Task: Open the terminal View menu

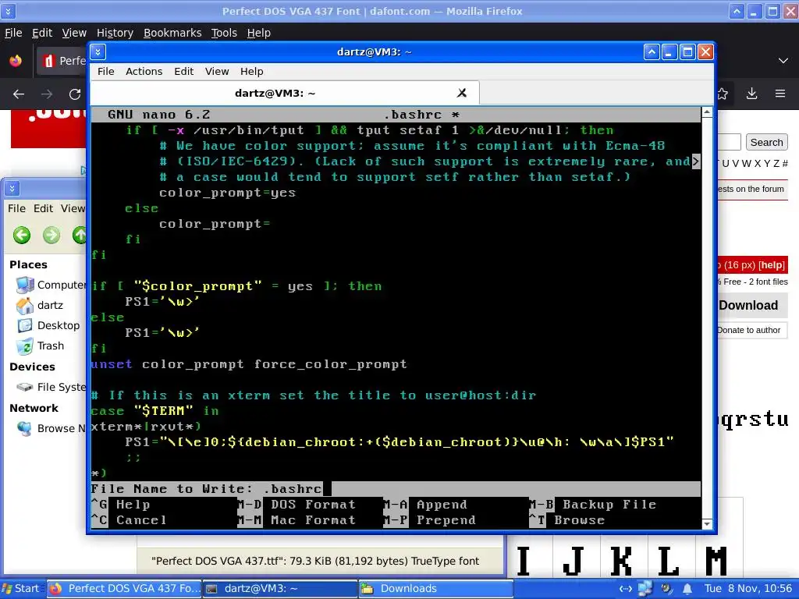Action: pos(217,71)
